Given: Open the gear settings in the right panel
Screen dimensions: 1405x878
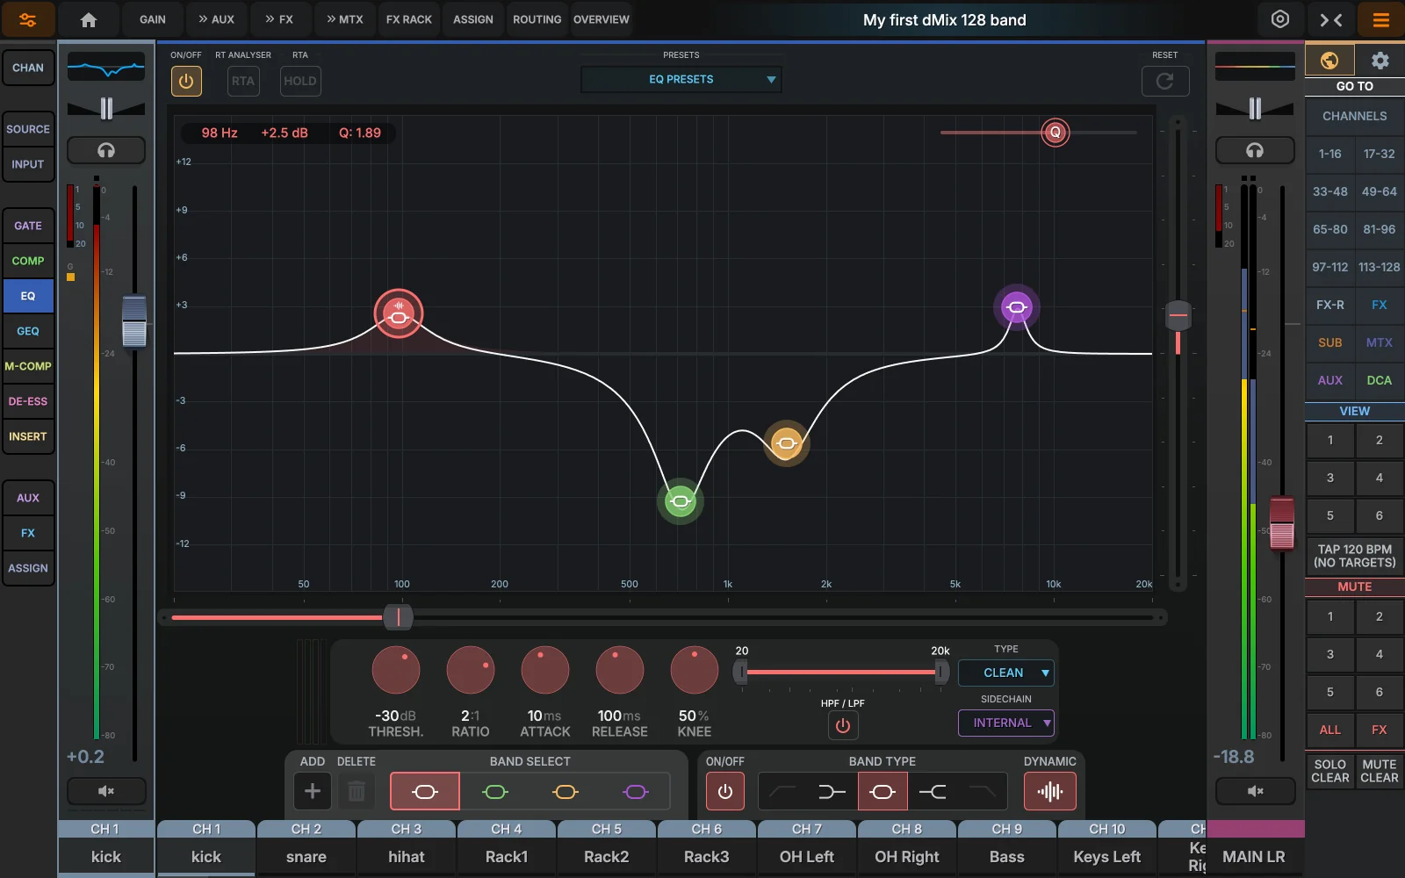Looking at the screenshot, I should (x=1380, y=61).
